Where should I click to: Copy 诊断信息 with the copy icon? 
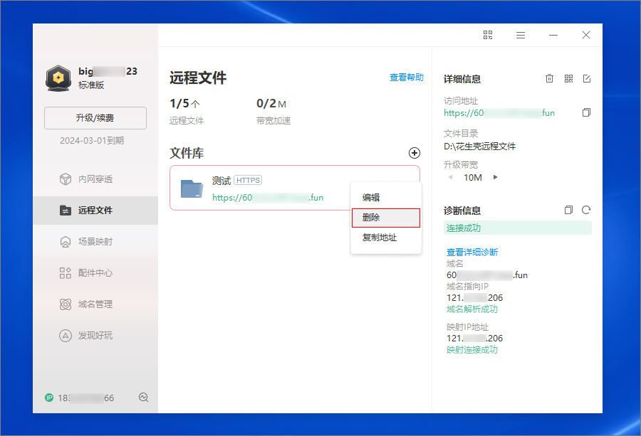[568, 210]
